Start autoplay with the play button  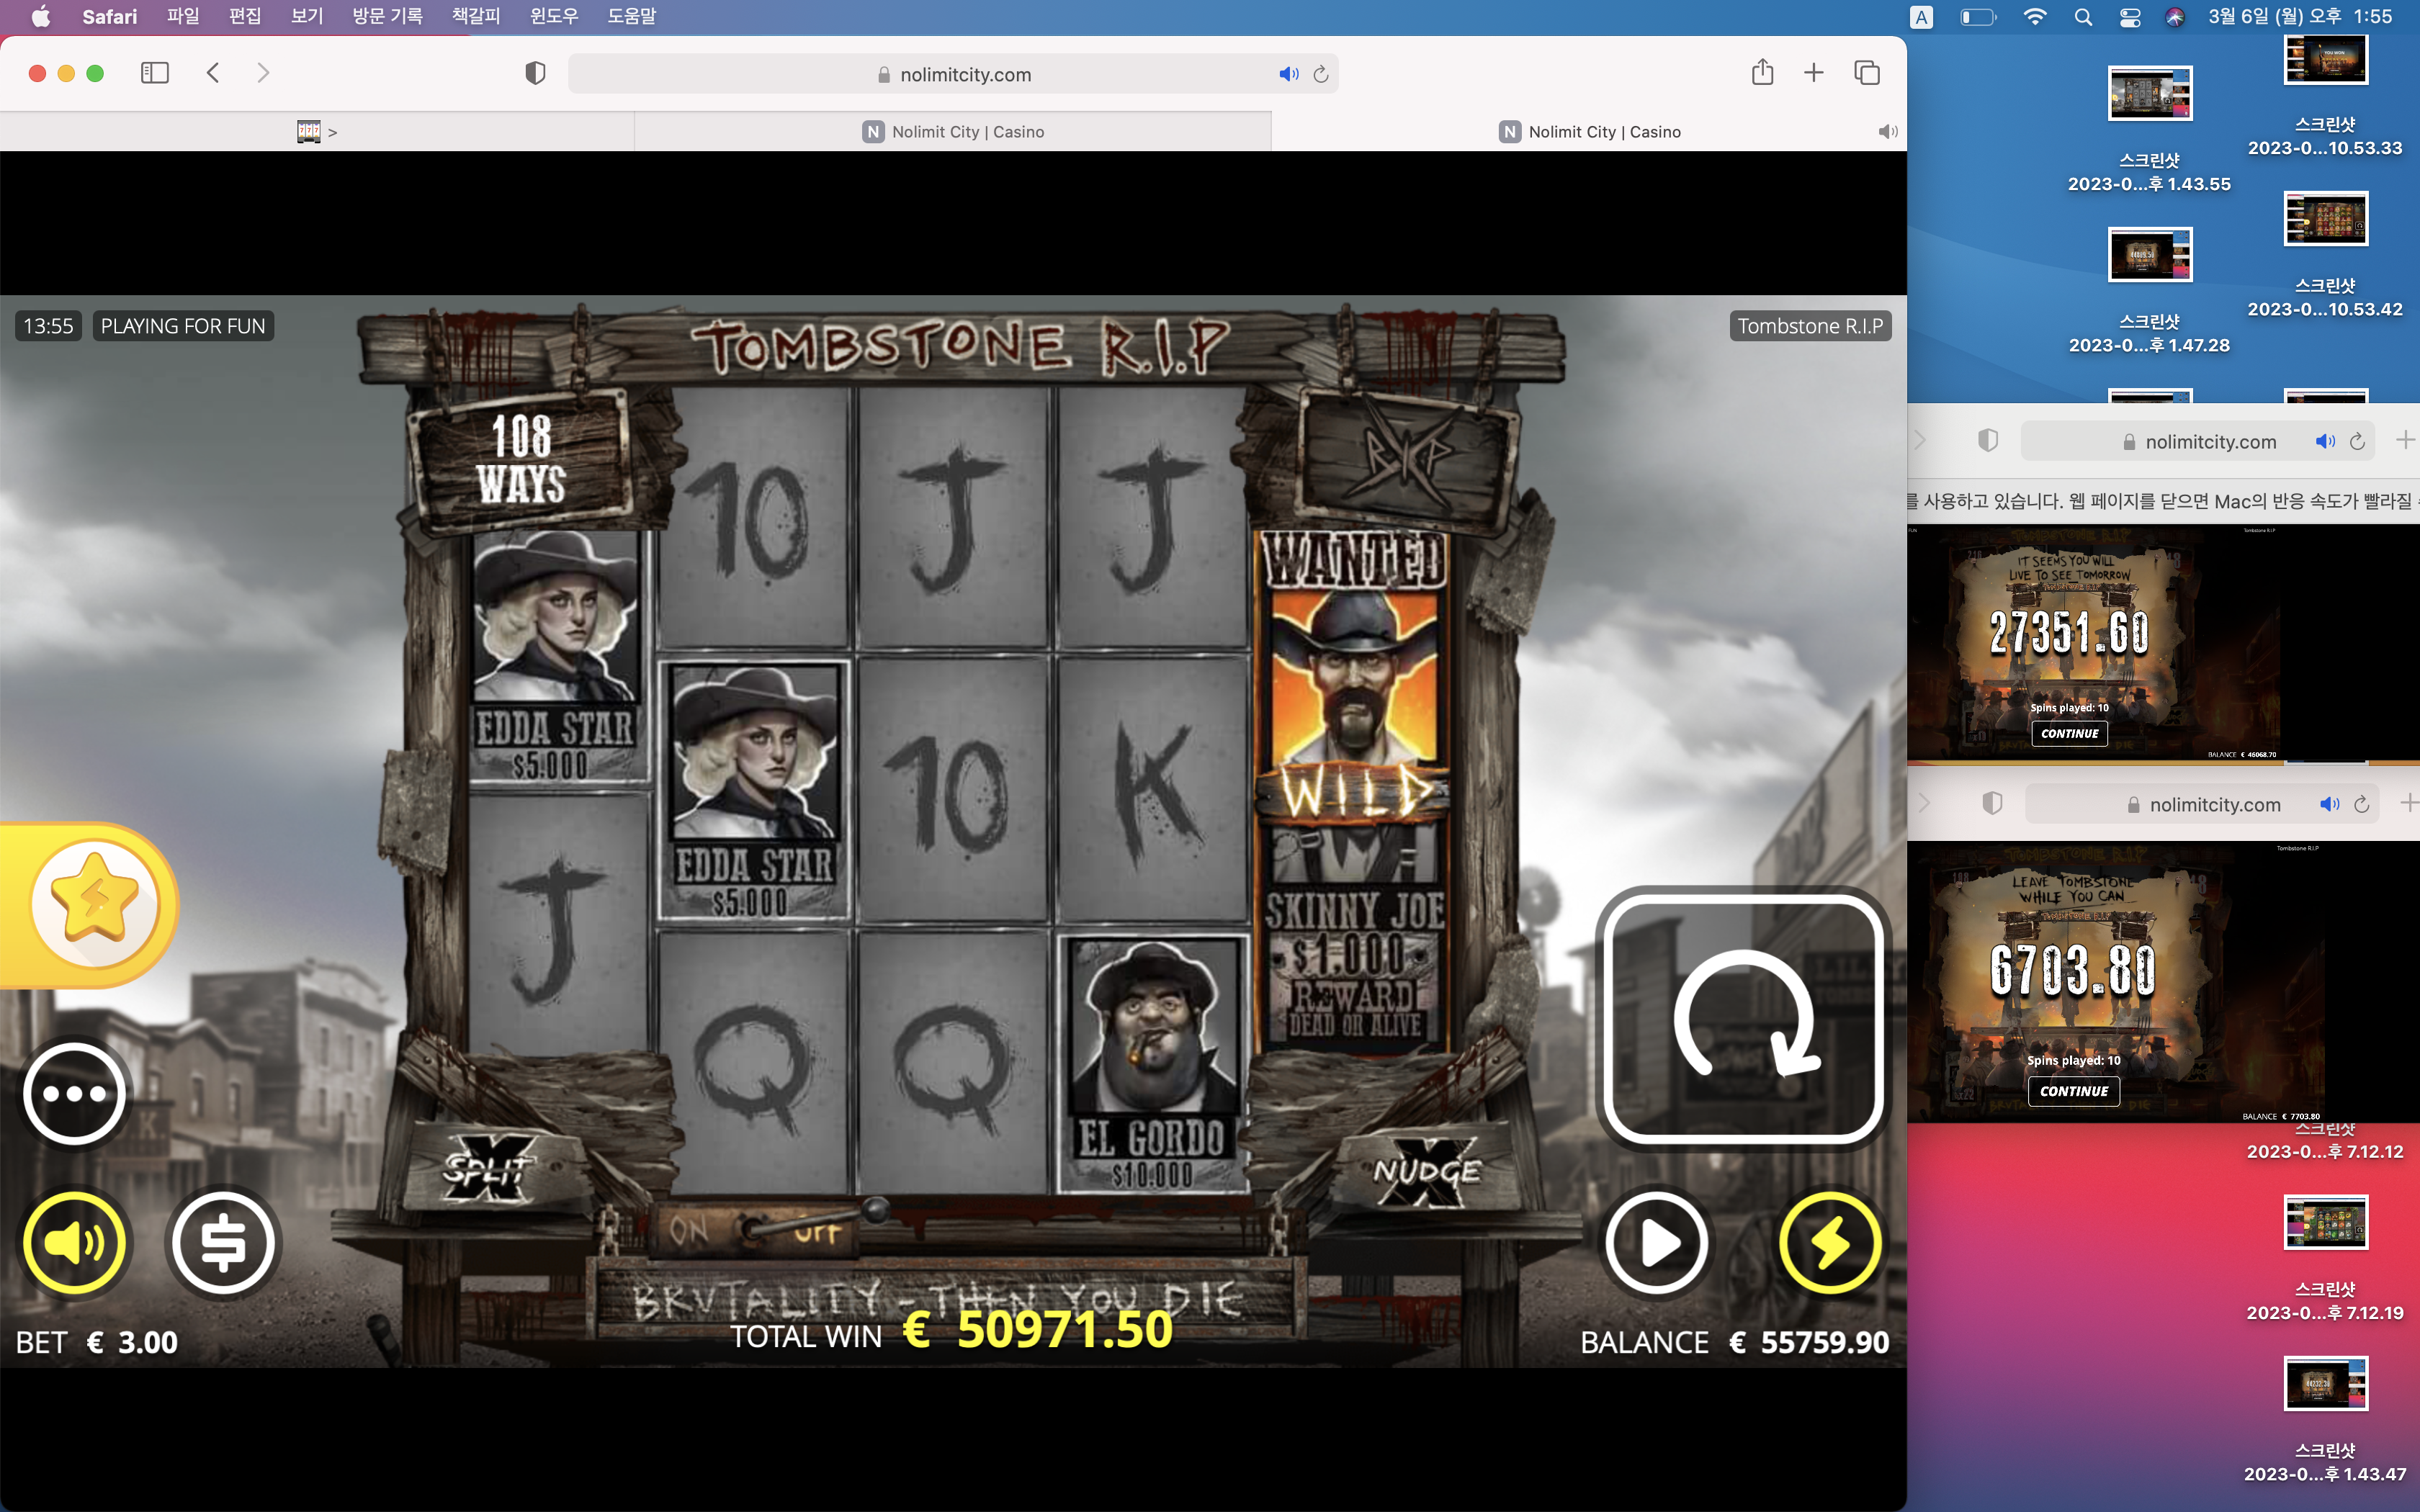pyautogui.click(x=1656, y=1243)
